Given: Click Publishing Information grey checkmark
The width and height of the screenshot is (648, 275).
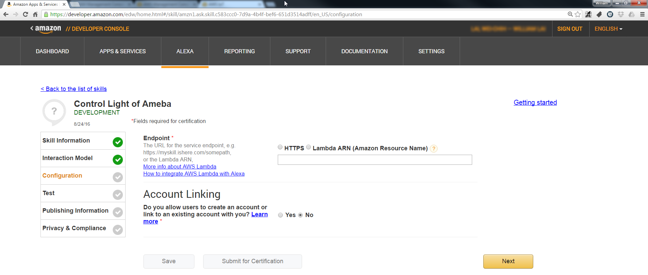Looking at the screenshot, I should pos(118,212).
